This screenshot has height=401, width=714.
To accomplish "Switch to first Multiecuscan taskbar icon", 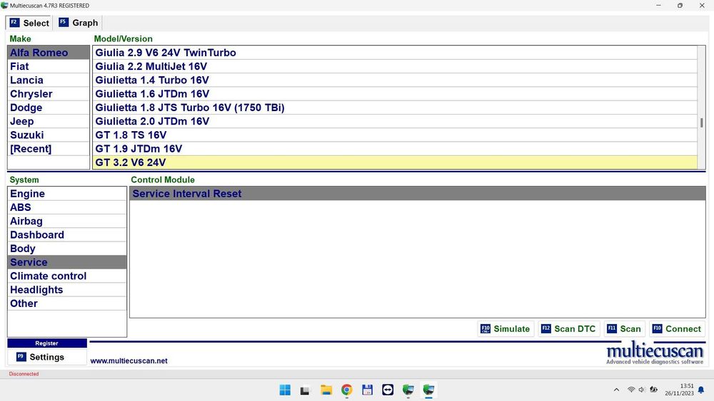I will click(408, 390).
